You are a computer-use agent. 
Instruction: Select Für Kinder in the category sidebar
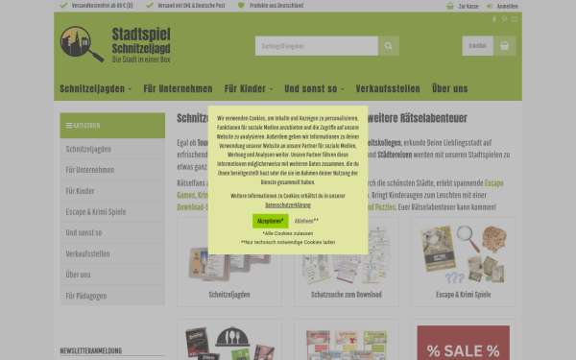112,191
